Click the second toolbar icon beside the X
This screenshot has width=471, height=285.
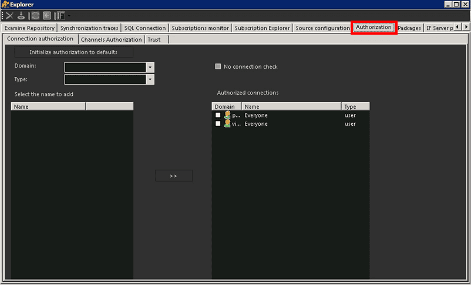[x=21, y=15]
